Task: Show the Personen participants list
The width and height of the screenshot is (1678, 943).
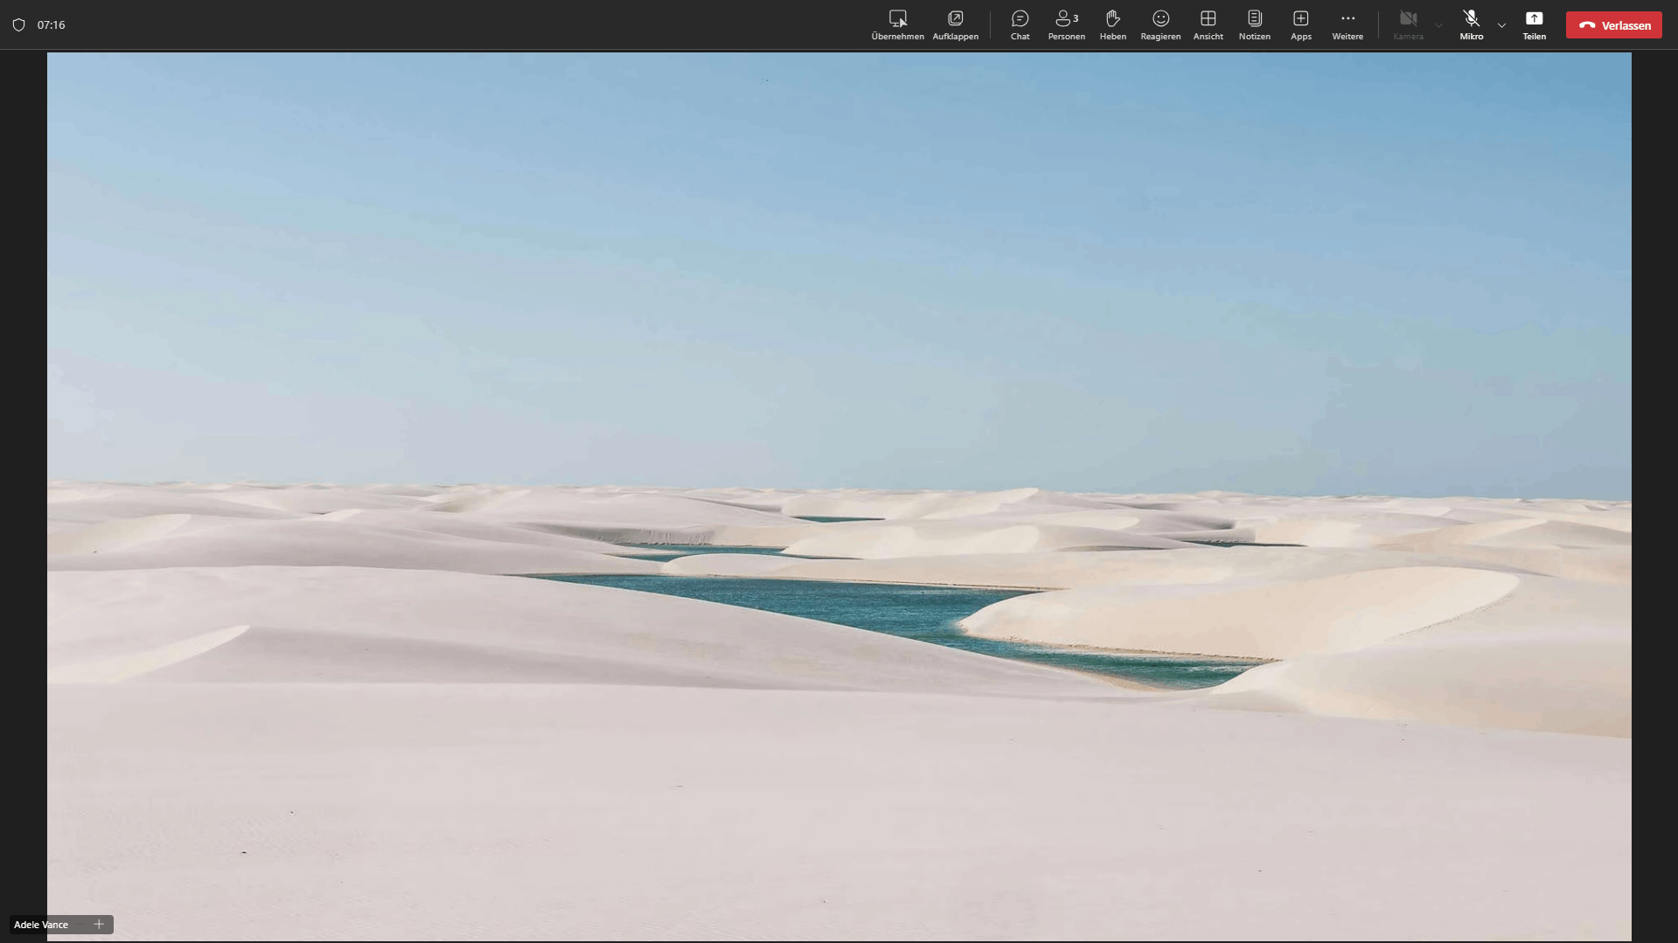Action: click(1066, 25)
